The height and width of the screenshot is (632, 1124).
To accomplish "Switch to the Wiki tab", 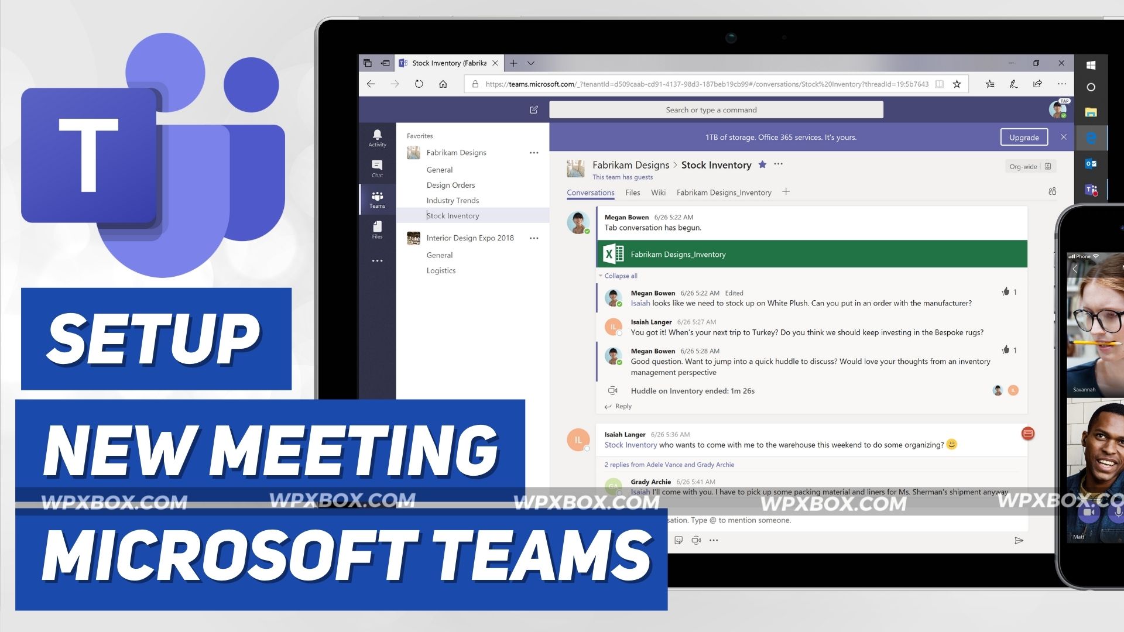I will pyautogui.click(x=659, y=192).
